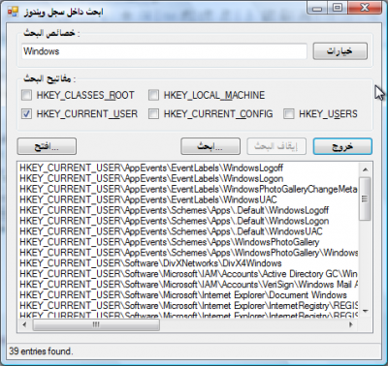The height and width of the screenshot is (366, 388).
Task: Enable the HKEY_LOCAL_MACHINE checkbox
Action: (153, 95)
